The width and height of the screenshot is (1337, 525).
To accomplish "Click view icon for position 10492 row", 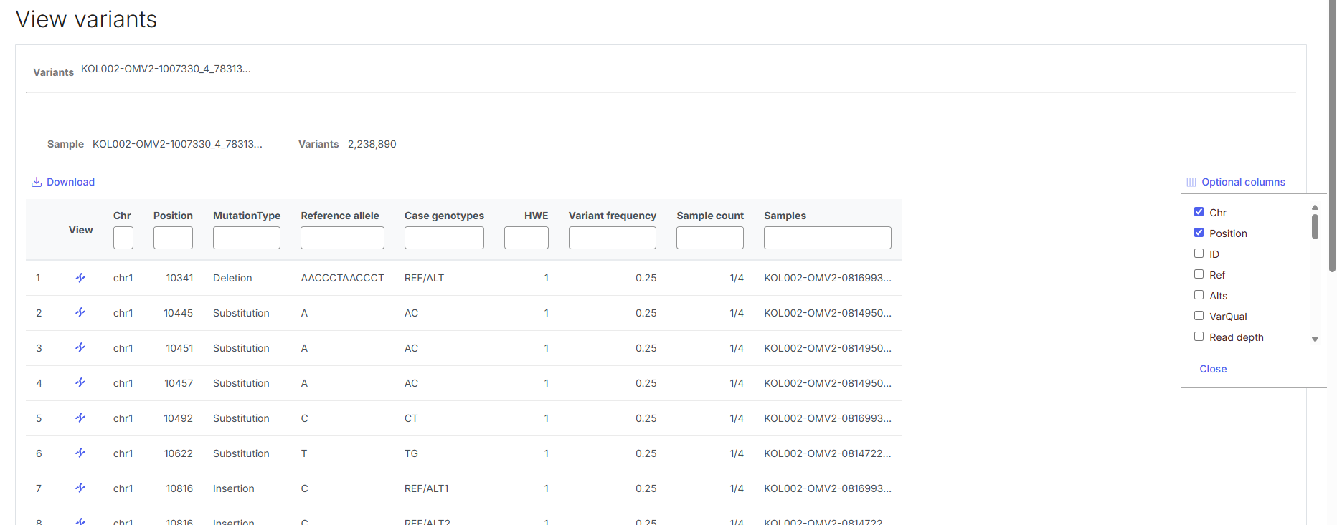I will (x=80, y=418).
